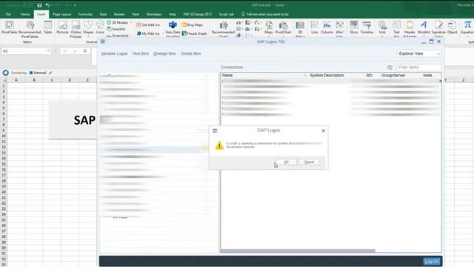This screenshot has height=267, width=474.
Task: Open the PDF-XChange 2012 tab
Action: coord(198,14)
